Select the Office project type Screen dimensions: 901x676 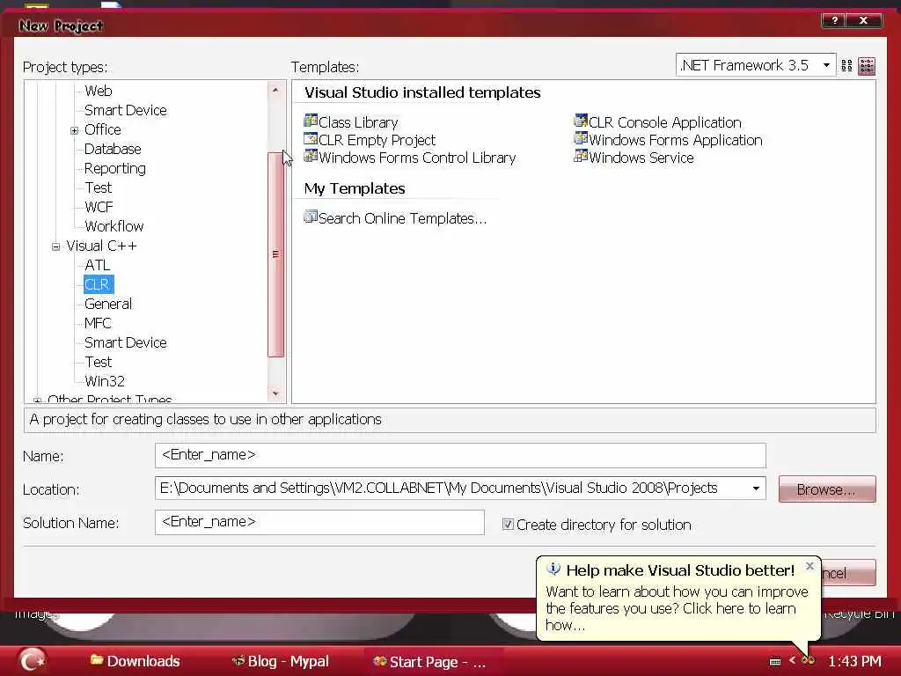click(x=102, y=129)
